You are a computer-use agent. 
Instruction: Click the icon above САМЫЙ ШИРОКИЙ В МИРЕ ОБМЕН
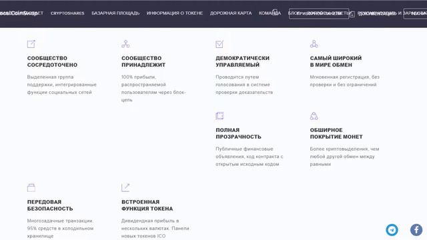314,44
